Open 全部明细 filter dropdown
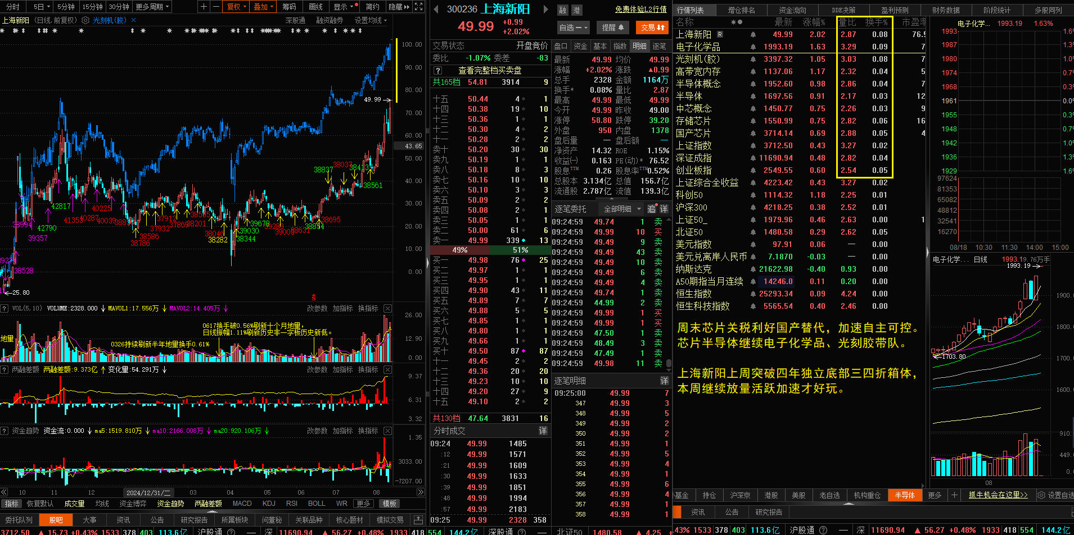This screenshot has width=1074, height=535. point(622,209)
